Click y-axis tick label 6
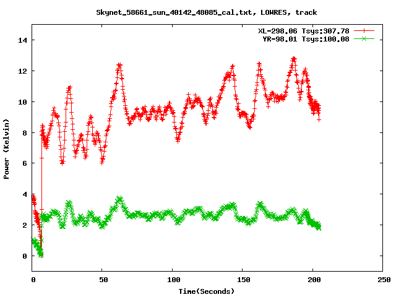Screen dimensions: 396x297 pyautogui.click(x=25, y=163)
